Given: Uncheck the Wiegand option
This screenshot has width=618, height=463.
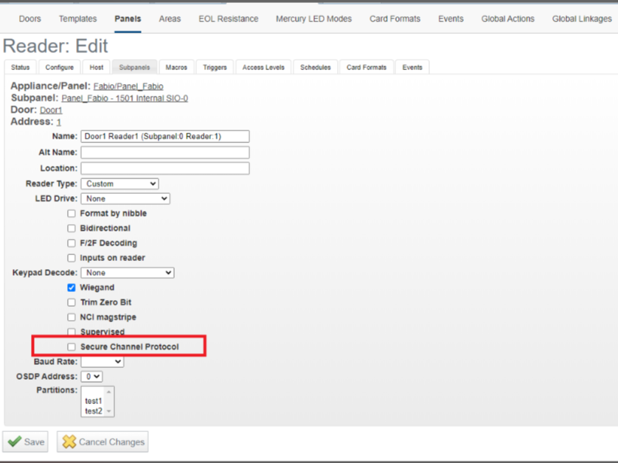Looking at the screenshot, I should click(71, 288).
